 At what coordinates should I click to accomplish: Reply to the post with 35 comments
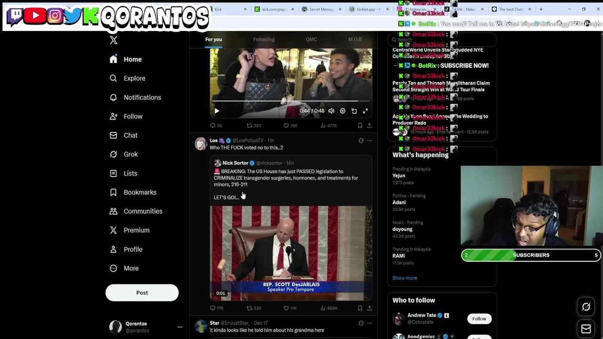pos(216,126)
